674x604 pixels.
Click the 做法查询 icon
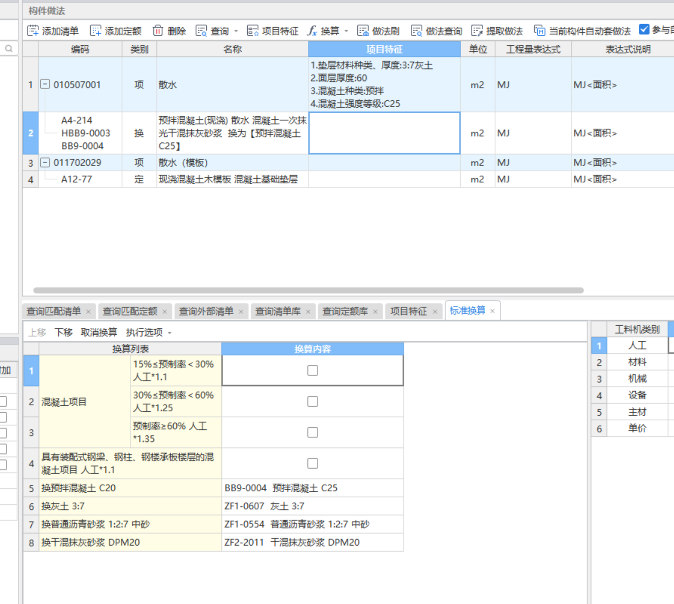coord(416,31)
